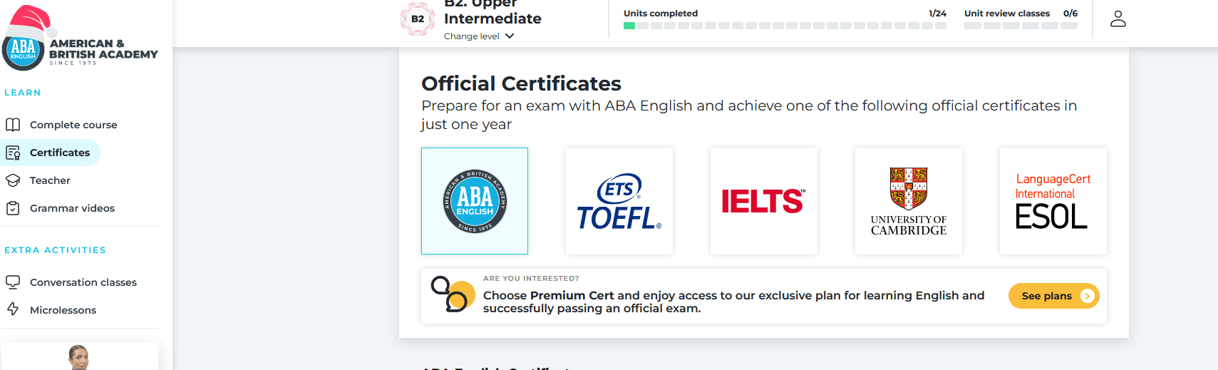Click the Complete course book icon
This screenshot has height=370, width=1218.
click(x=13, y=125)
